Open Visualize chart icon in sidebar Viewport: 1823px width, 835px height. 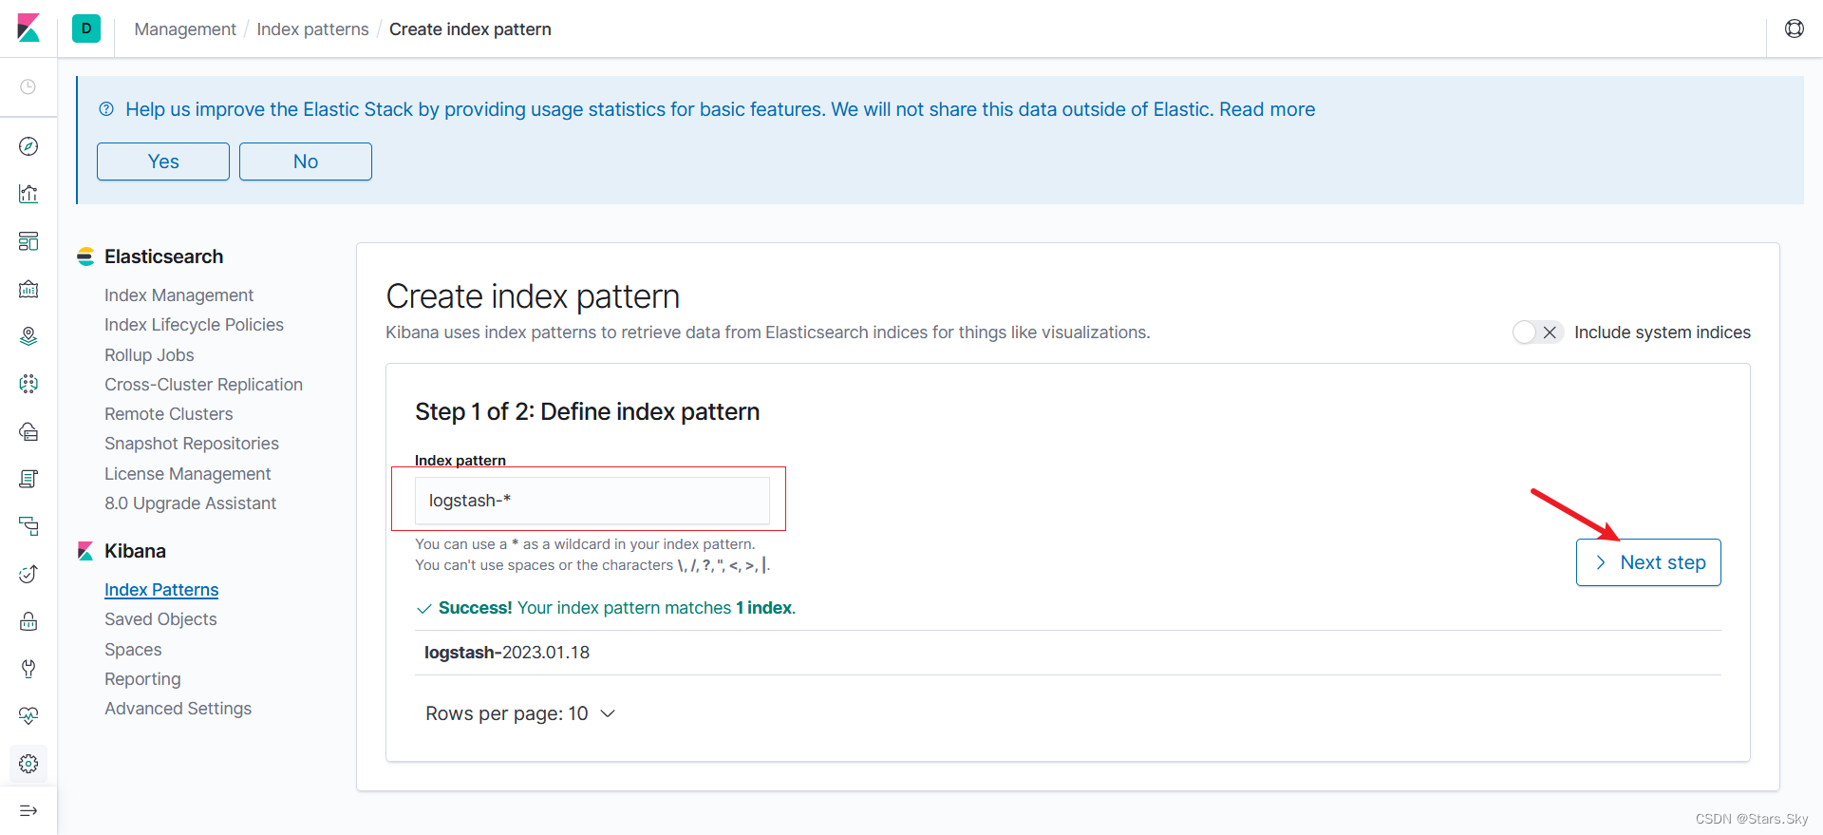[x=28, y=194]
